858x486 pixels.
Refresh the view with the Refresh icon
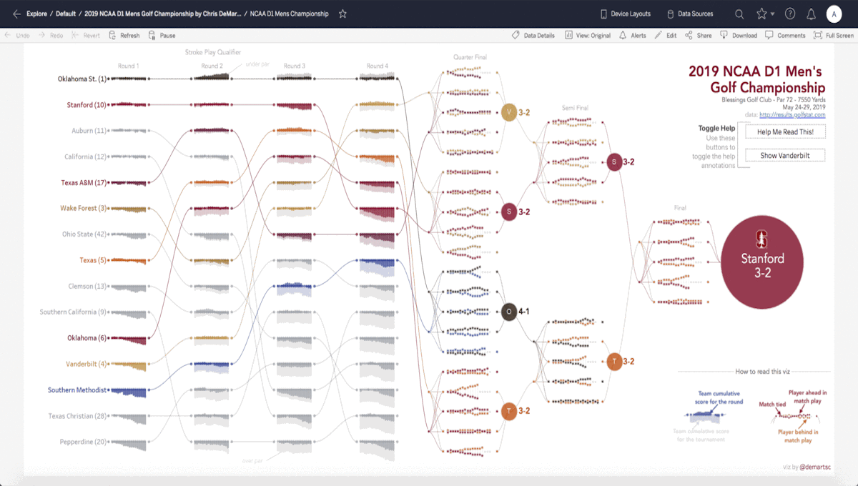tap(124, 35)
